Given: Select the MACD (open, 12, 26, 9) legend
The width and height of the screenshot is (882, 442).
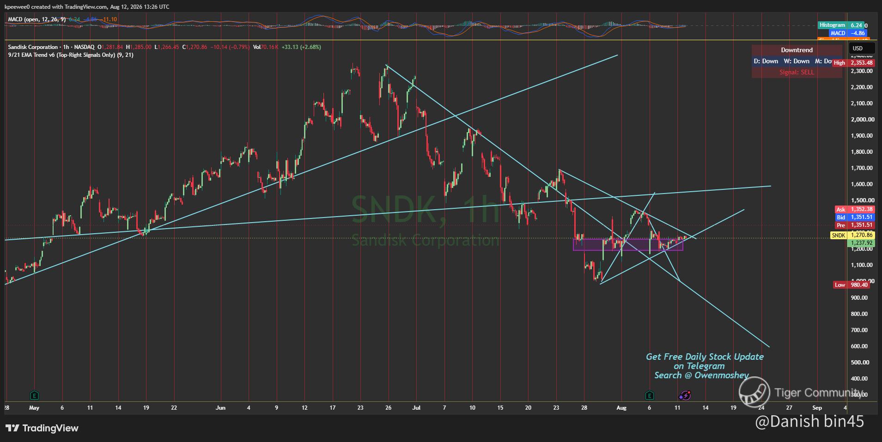Looking at the screenshot, I should (37, 19).
